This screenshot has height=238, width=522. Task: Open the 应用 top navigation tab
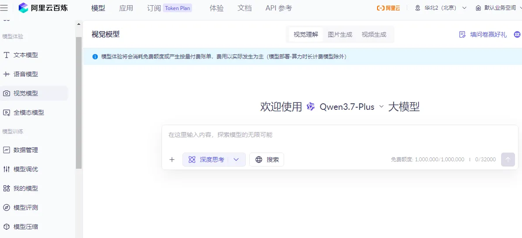(126, 8)
